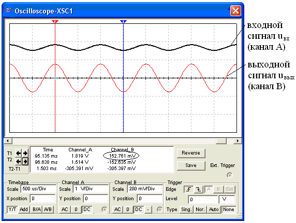The image size is (296, 223).
Task: Set Channel B coupling to AC
Action: point(117,210)
